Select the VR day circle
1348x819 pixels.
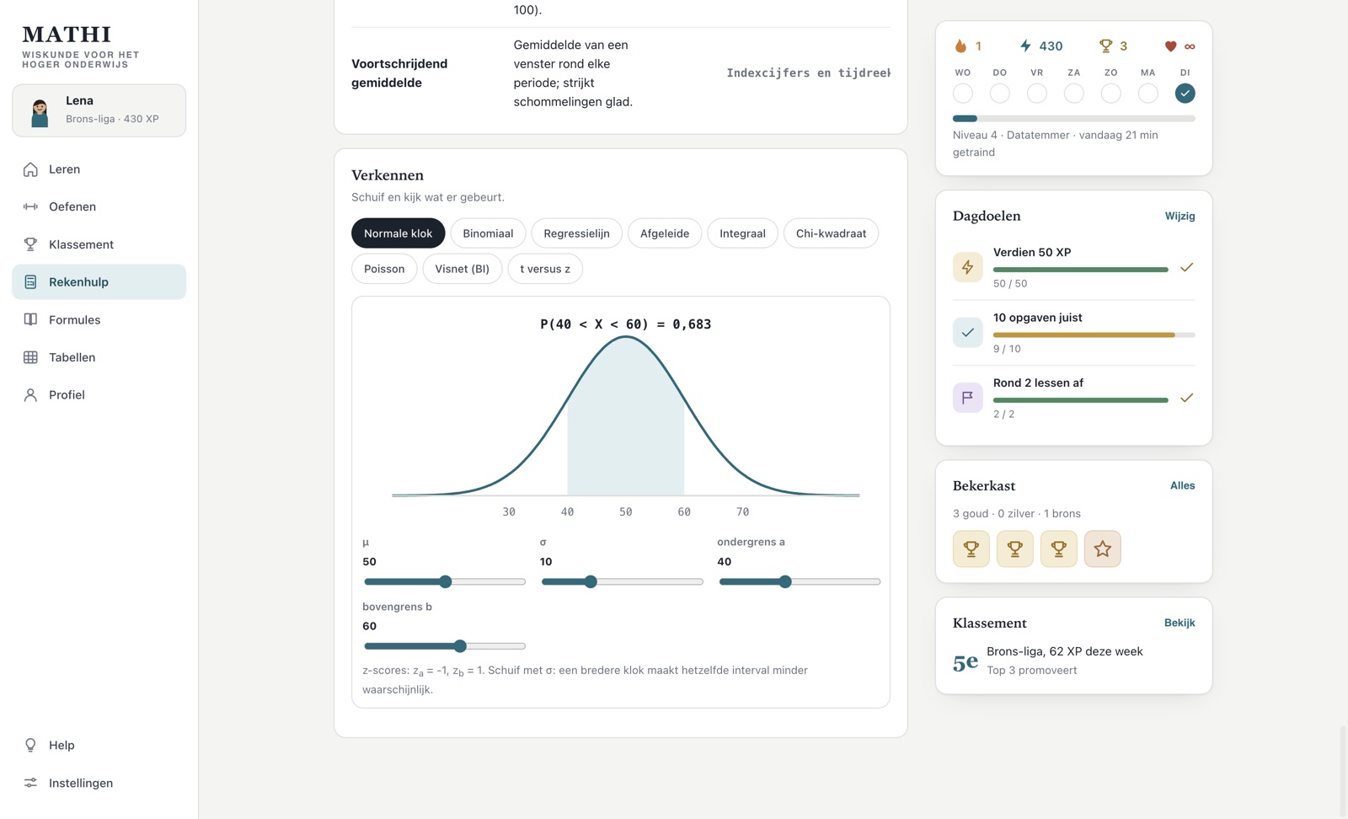point(1037,94)
